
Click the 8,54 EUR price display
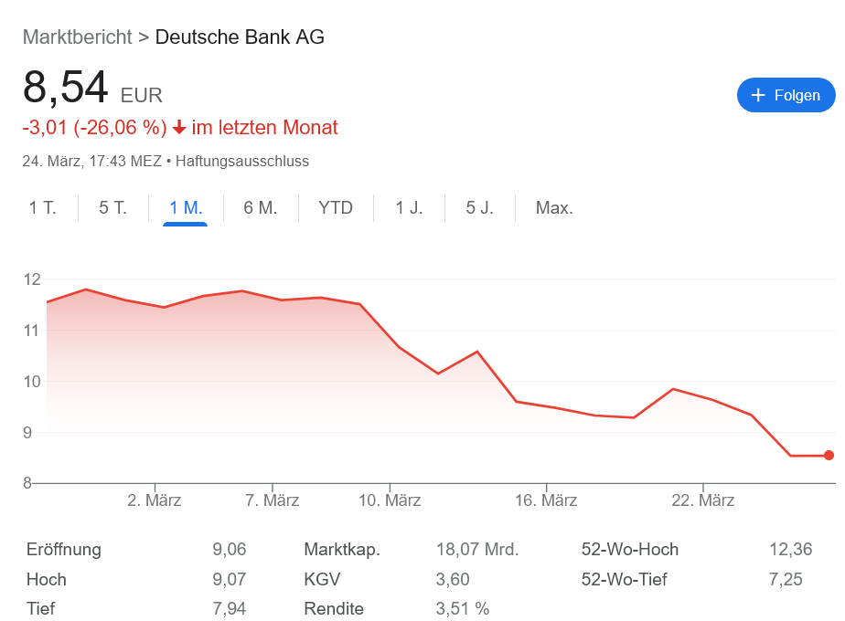pyautogui.click(x=92, y=89)
